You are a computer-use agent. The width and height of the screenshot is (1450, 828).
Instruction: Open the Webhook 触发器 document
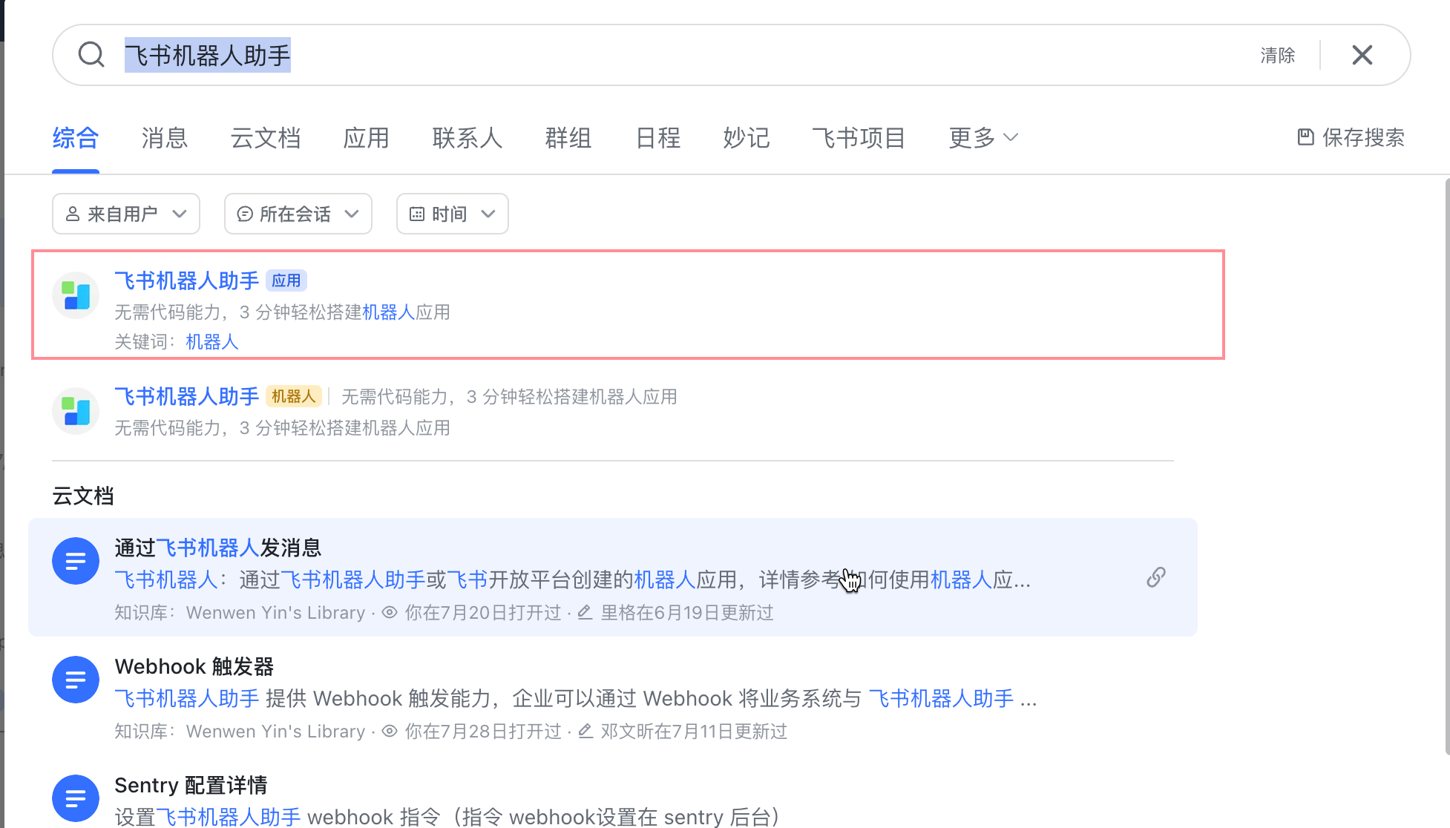click(613, 696)
